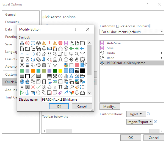Select the house symbol in the grid
The image size is (166, 143).
click(x=60, y=49)
